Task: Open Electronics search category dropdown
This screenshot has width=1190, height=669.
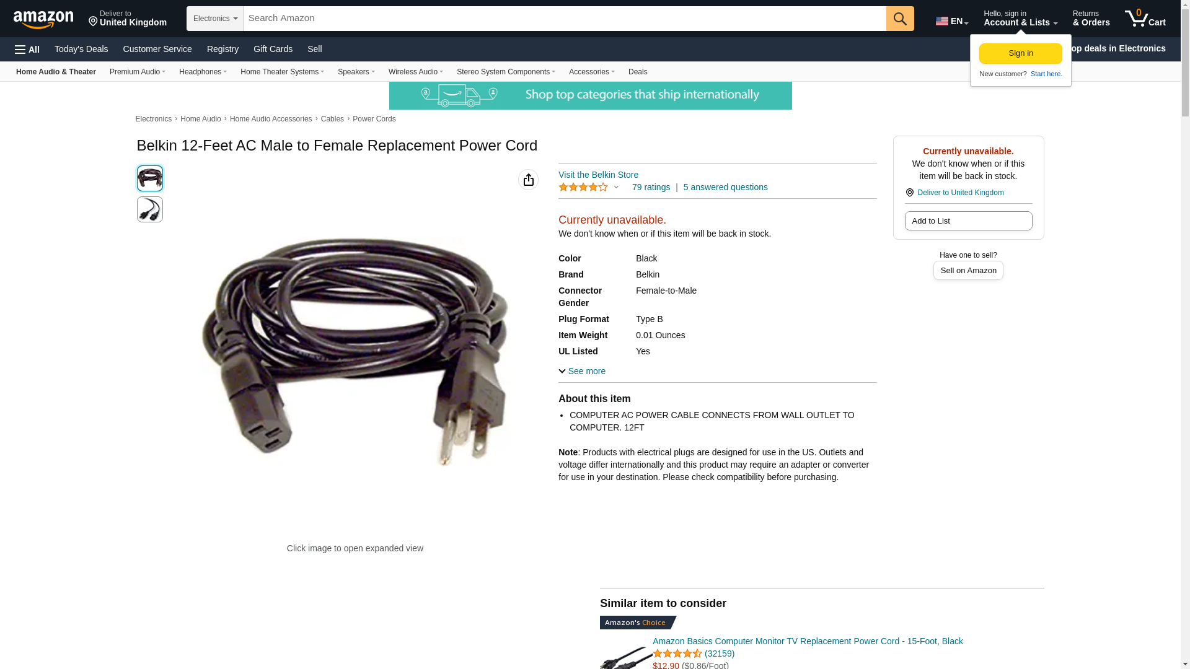Action: [x=215, y=19]
